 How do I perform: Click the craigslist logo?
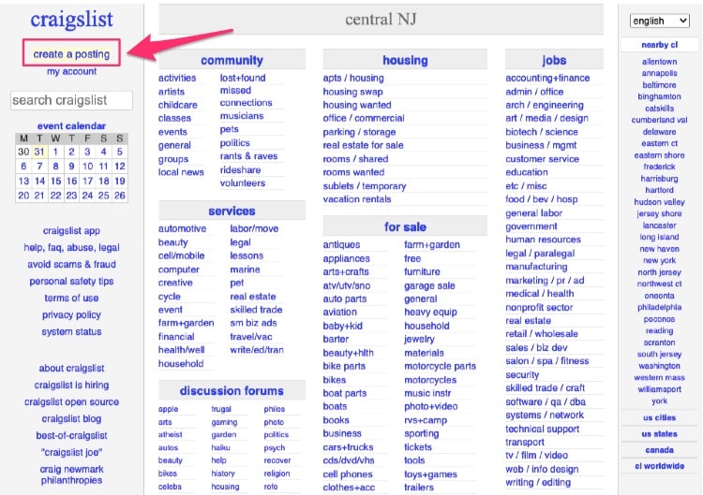coord(71,20)
